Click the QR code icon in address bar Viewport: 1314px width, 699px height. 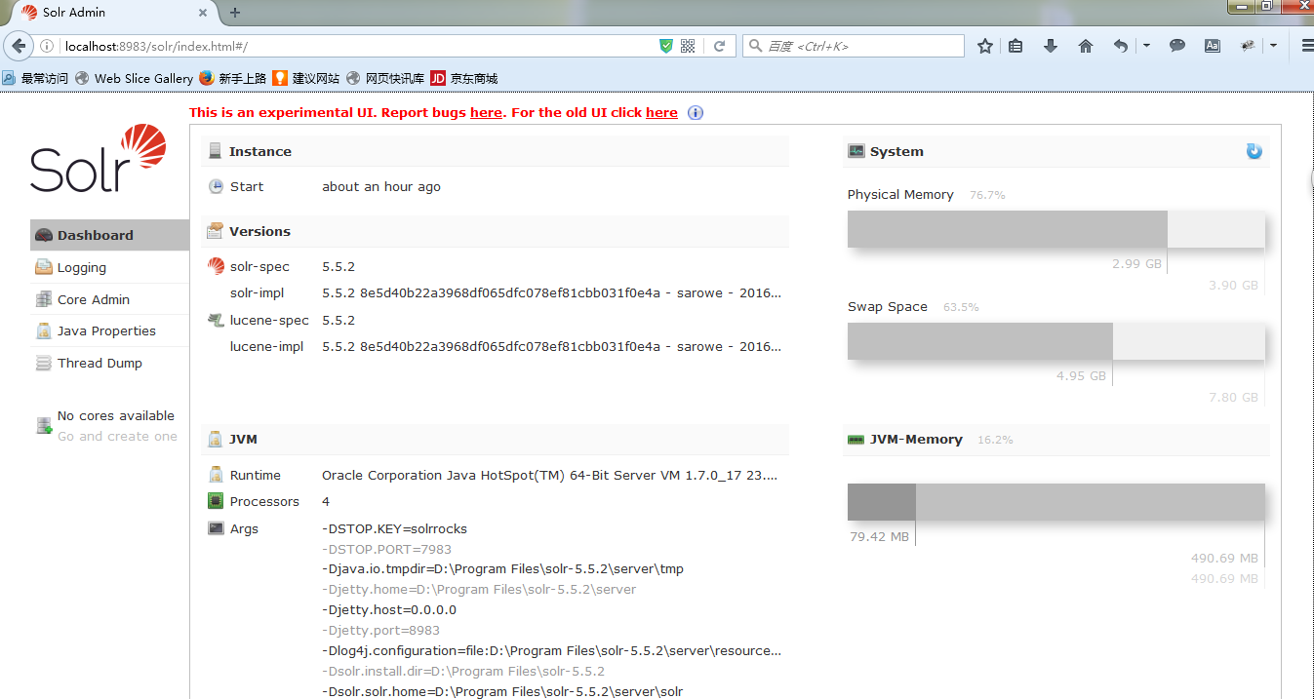(688, 46)
